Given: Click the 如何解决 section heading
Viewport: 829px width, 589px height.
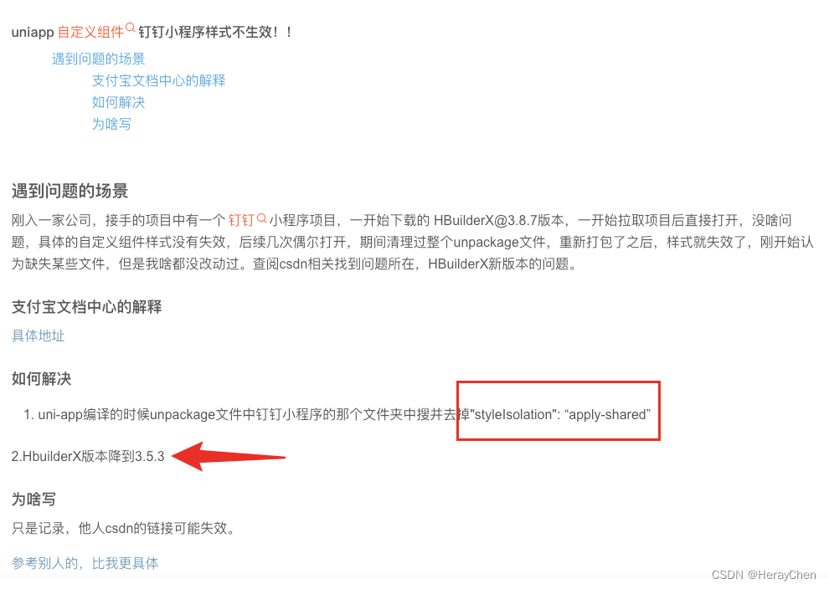Looking at the screenshot, I should pos(41,379).
